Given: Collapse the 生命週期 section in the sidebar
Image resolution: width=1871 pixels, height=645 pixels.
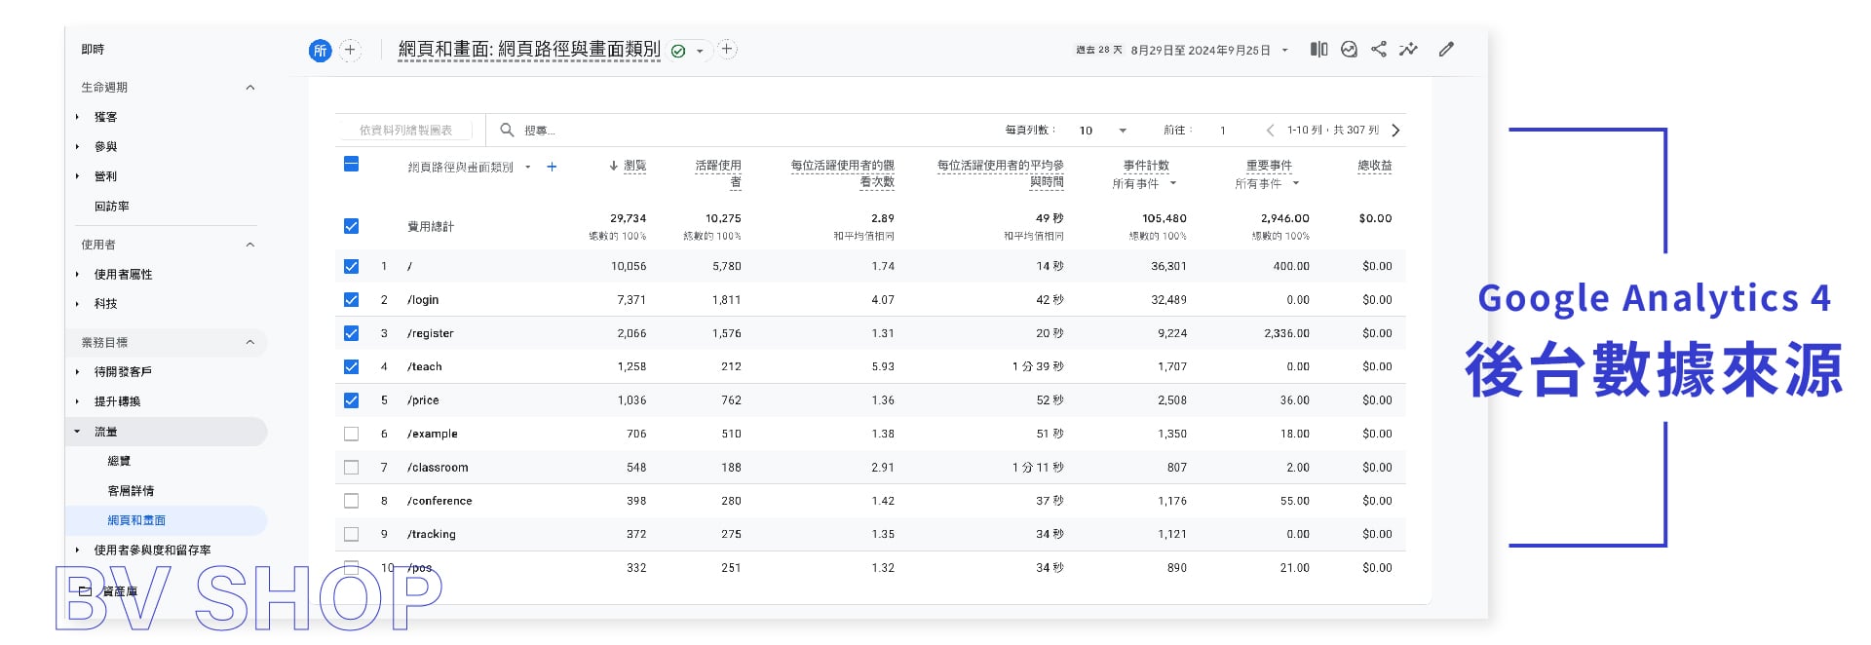Looking at the screenshot, I should [x=250, y=88].
